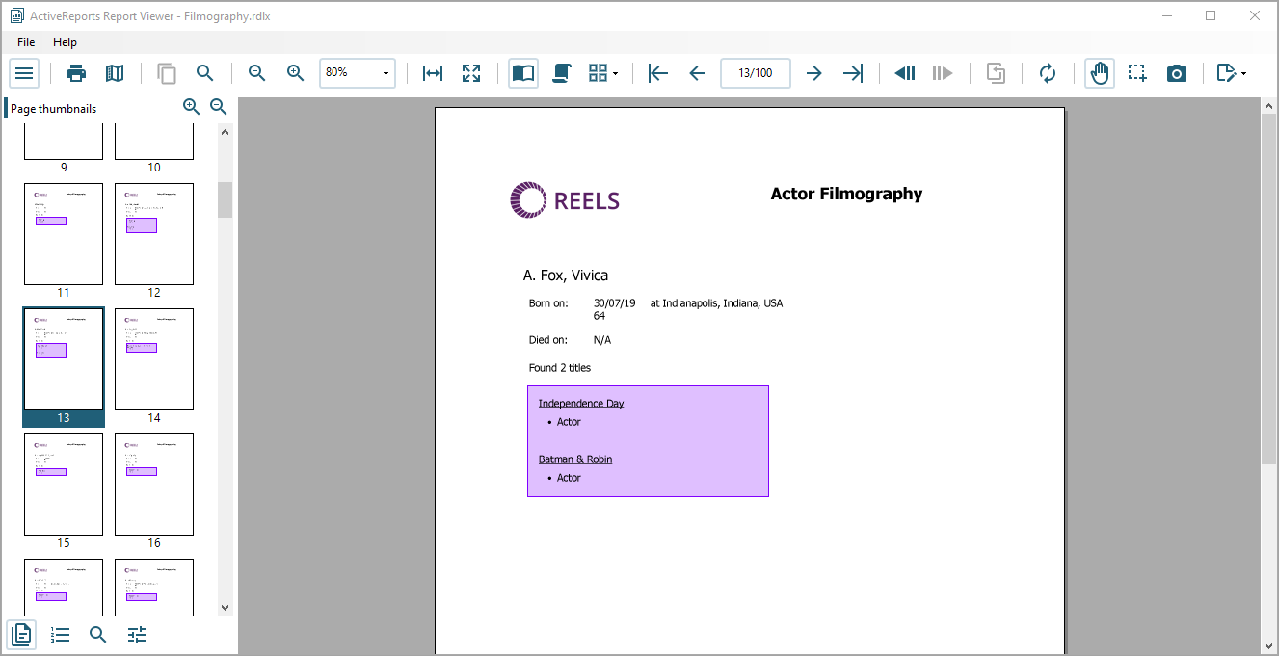The height and width of the screenshot is (656, 1279).
Task: Shrink thumbnails with zoom-out icon
Action: point(219,107)
